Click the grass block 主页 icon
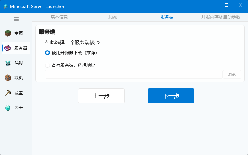Image resolution: width=248 pixels, height=155 pixels. click(8, 33)
